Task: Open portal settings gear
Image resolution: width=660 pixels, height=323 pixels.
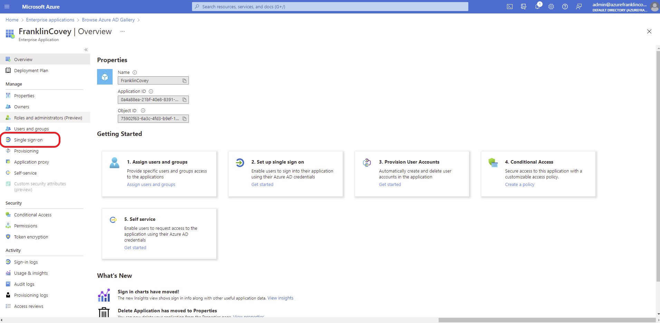Action: 551,7
